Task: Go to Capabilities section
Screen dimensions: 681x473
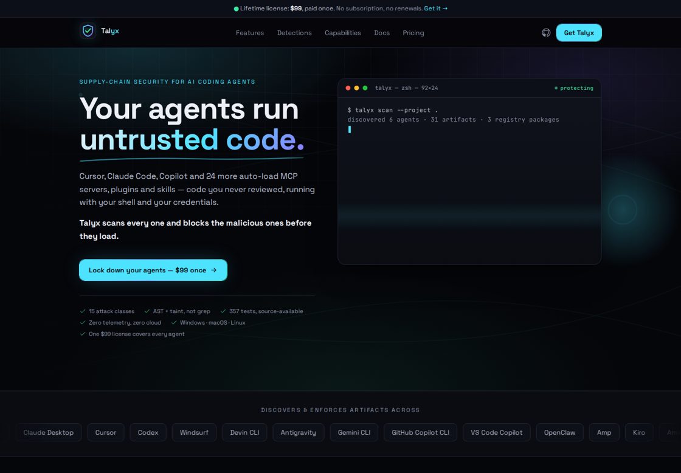Action: point(343,33)
